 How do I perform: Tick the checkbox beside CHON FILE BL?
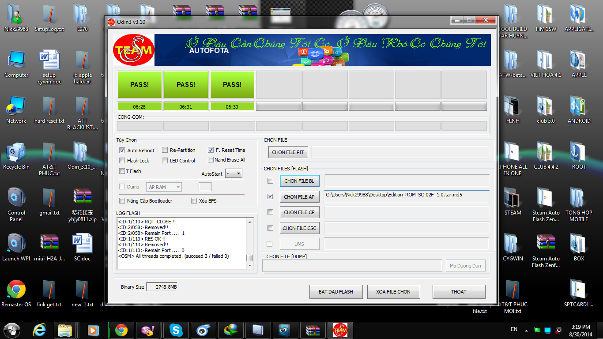[270, 181]
